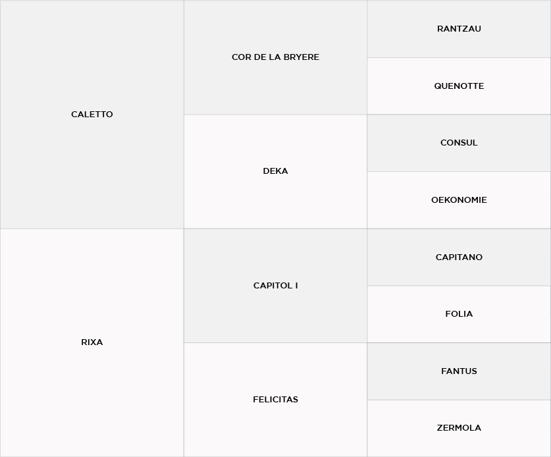
Task: Click the CALETTO sire cell
Action: [x=92, y=115]
